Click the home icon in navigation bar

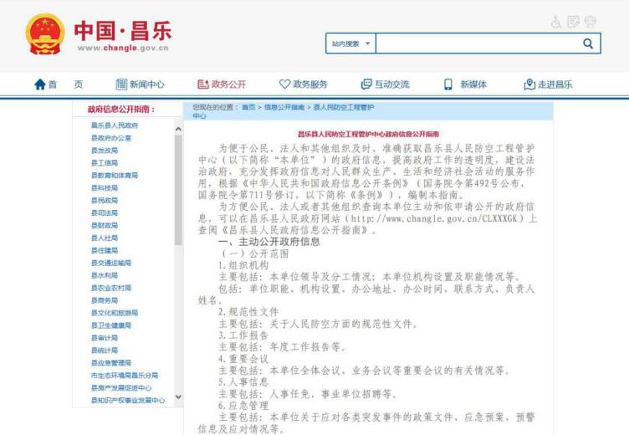pos(39,84)
